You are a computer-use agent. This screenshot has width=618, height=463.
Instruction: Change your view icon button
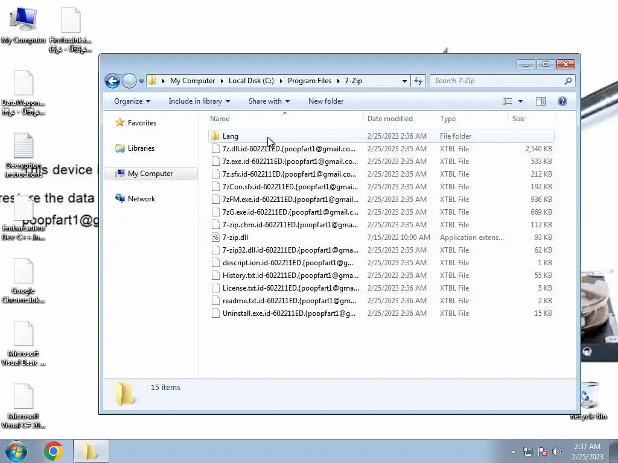(507, 101)
